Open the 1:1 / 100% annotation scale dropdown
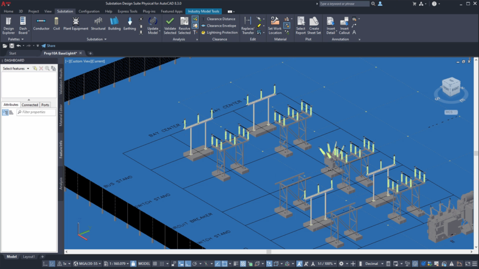The image size is (479, 269). pos(327,263)
